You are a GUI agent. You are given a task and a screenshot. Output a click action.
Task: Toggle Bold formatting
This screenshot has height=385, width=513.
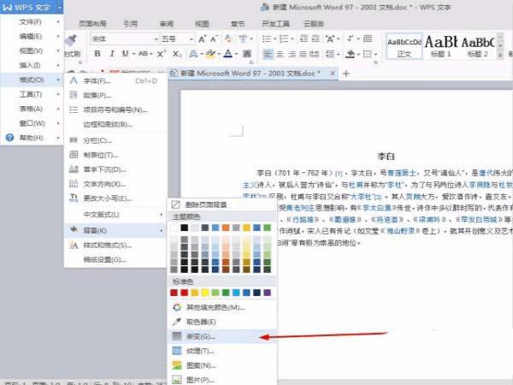(97, 54)
